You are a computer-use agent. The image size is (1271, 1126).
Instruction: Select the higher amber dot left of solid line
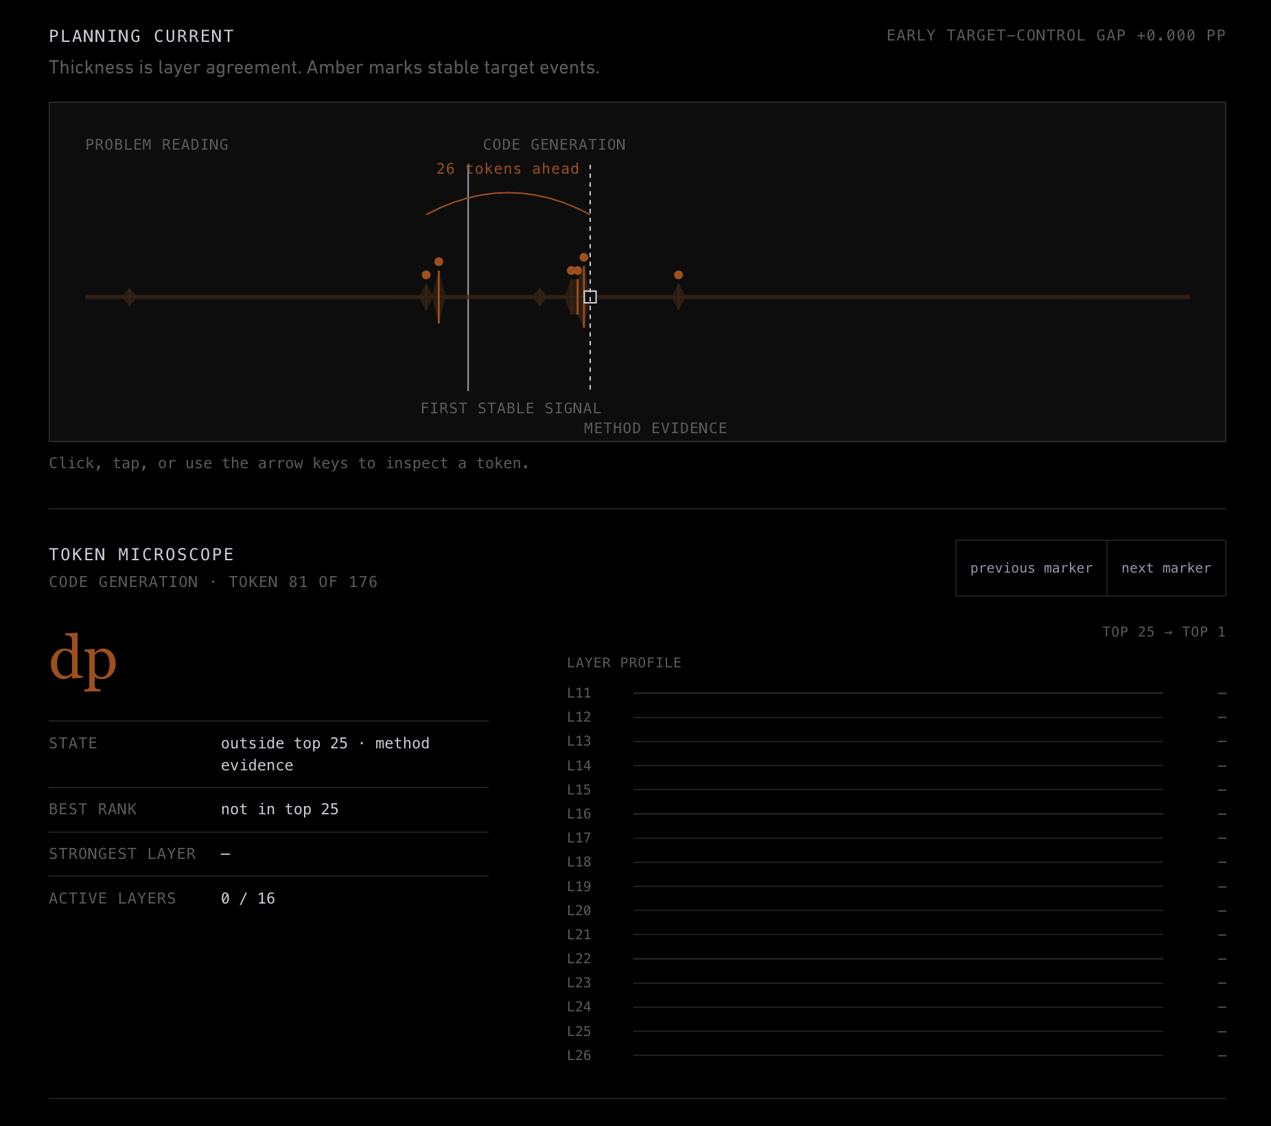click(439, 262)
